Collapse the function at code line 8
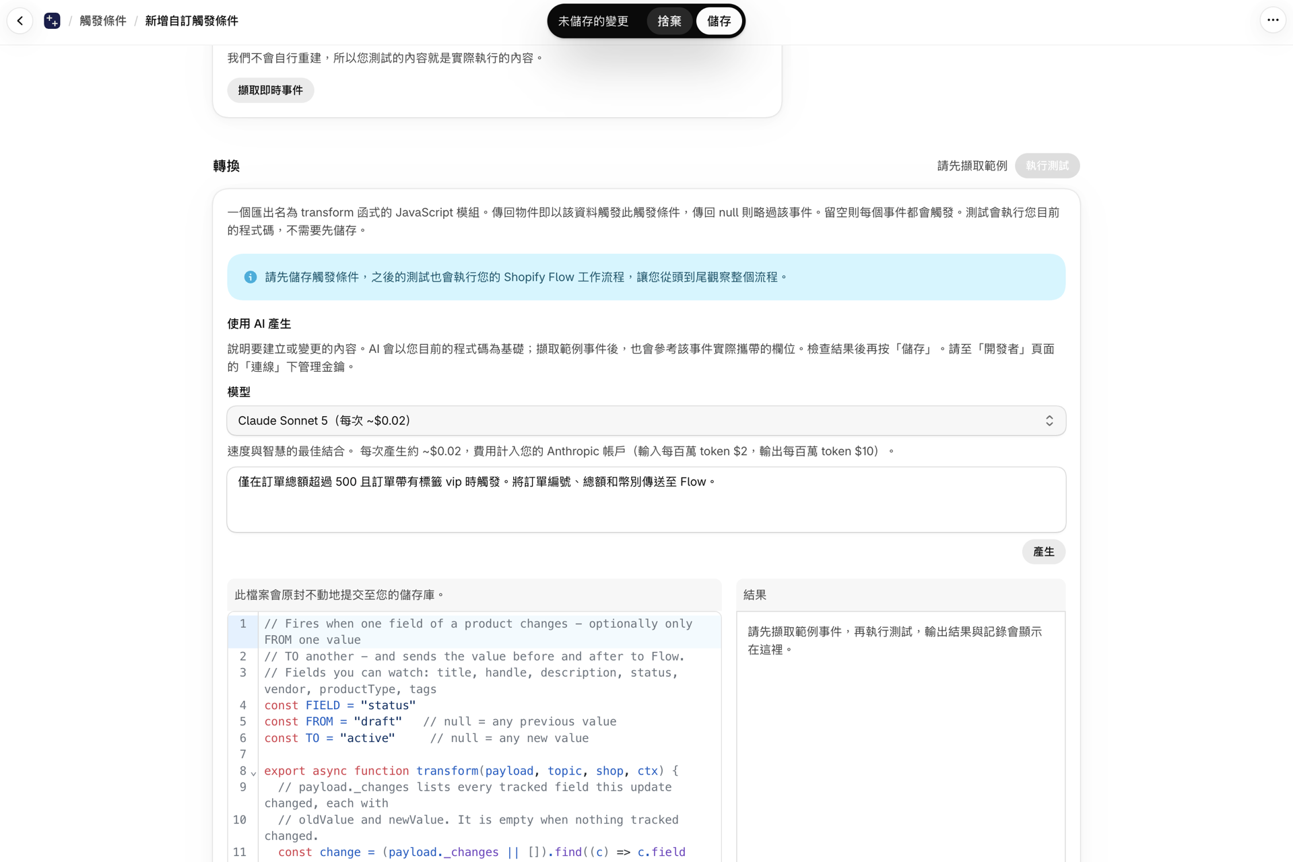 click(x=253, y=772)
